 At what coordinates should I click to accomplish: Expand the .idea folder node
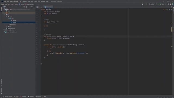point(5,11)
